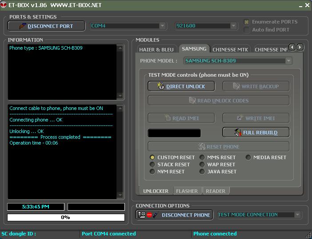Click the RESET PHONE button
The image size is (312, 239).
pos(219,147)
